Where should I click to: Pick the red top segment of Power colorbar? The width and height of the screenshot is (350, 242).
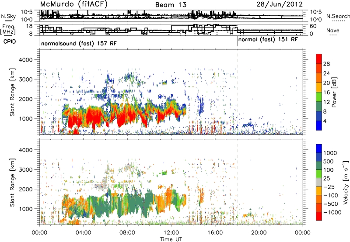[x=319, y=59]
